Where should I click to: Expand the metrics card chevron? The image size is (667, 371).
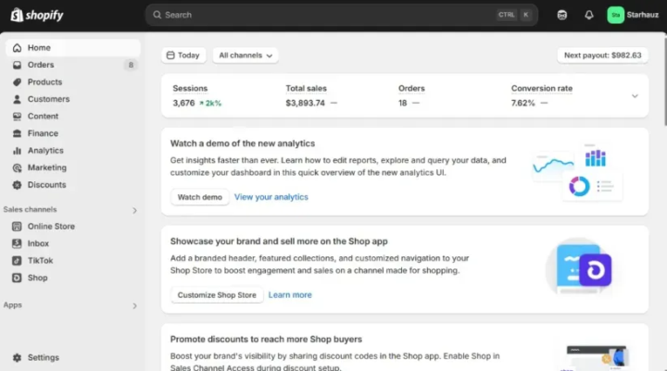[635, 96]
